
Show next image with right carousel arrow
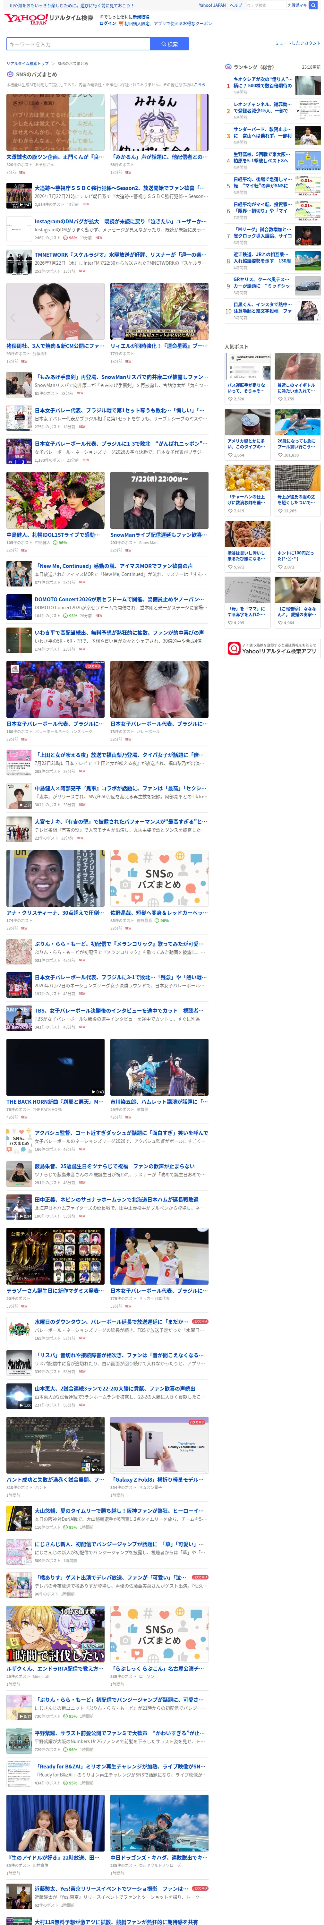(x=97, y=318)
